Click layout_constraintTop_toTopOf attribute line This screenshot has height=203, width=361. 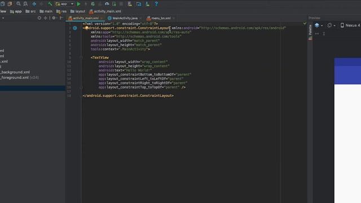point(142,87)
